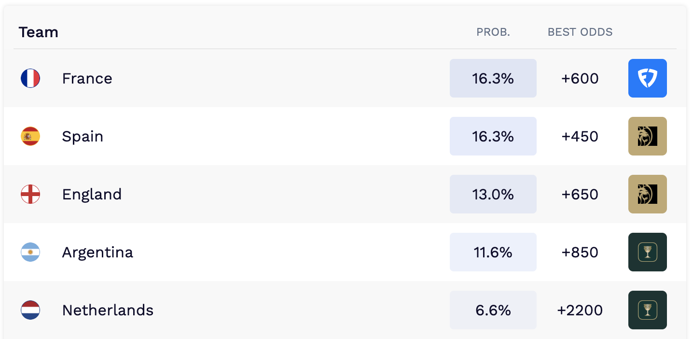Open the Caesars icon in Argentina's row
The image size is (693, 339).
[x=647, y=252]
